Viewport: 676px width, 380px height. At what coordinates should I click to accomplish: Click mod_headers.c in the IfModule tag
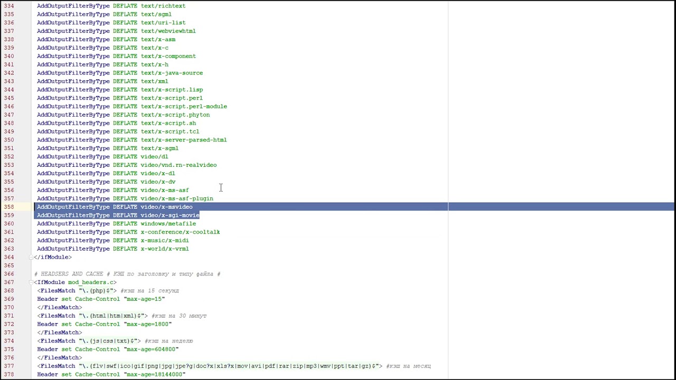[90, 282]
